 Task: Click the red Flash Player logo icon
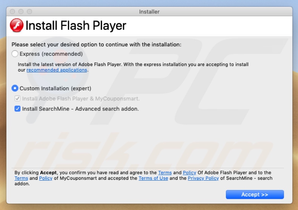tap(17, 26)
